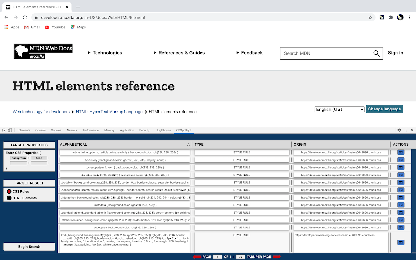Screen dimensions: 416x260
Task: Activate the inspect element picker icon
Action: point(4,130)
